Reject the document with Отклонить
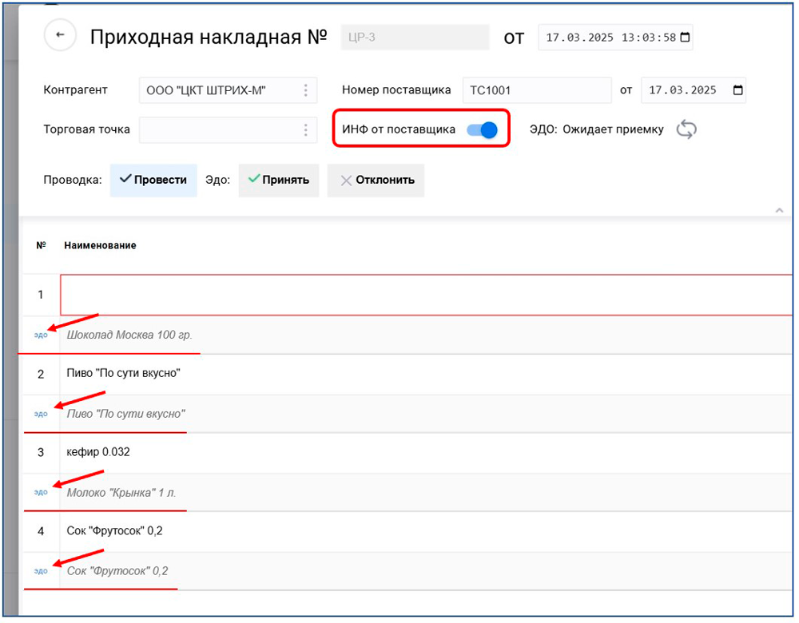799x623 pixels. [x=377, y=180]
